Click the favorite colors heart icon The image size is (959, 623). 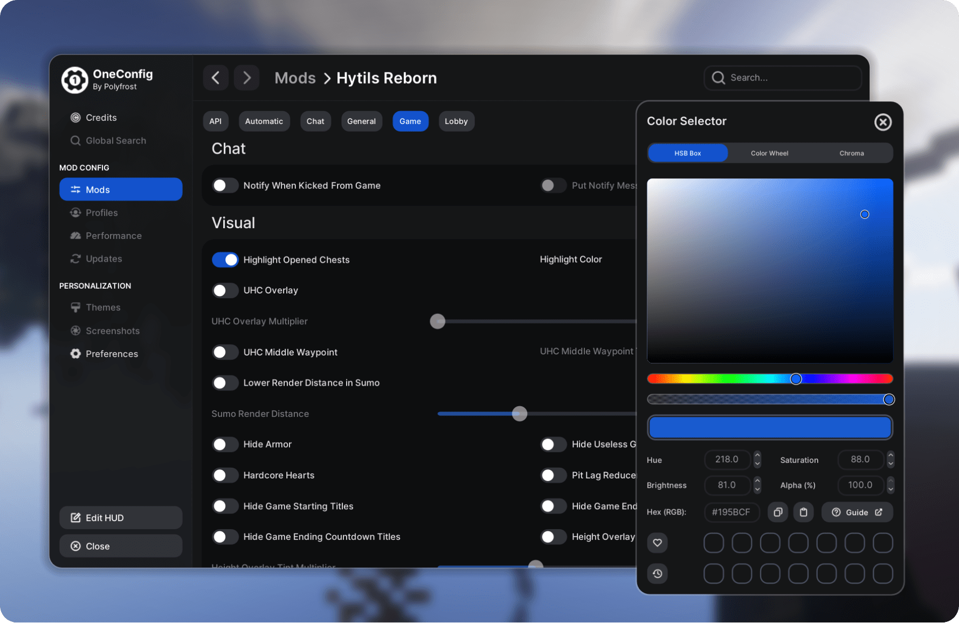657,543
